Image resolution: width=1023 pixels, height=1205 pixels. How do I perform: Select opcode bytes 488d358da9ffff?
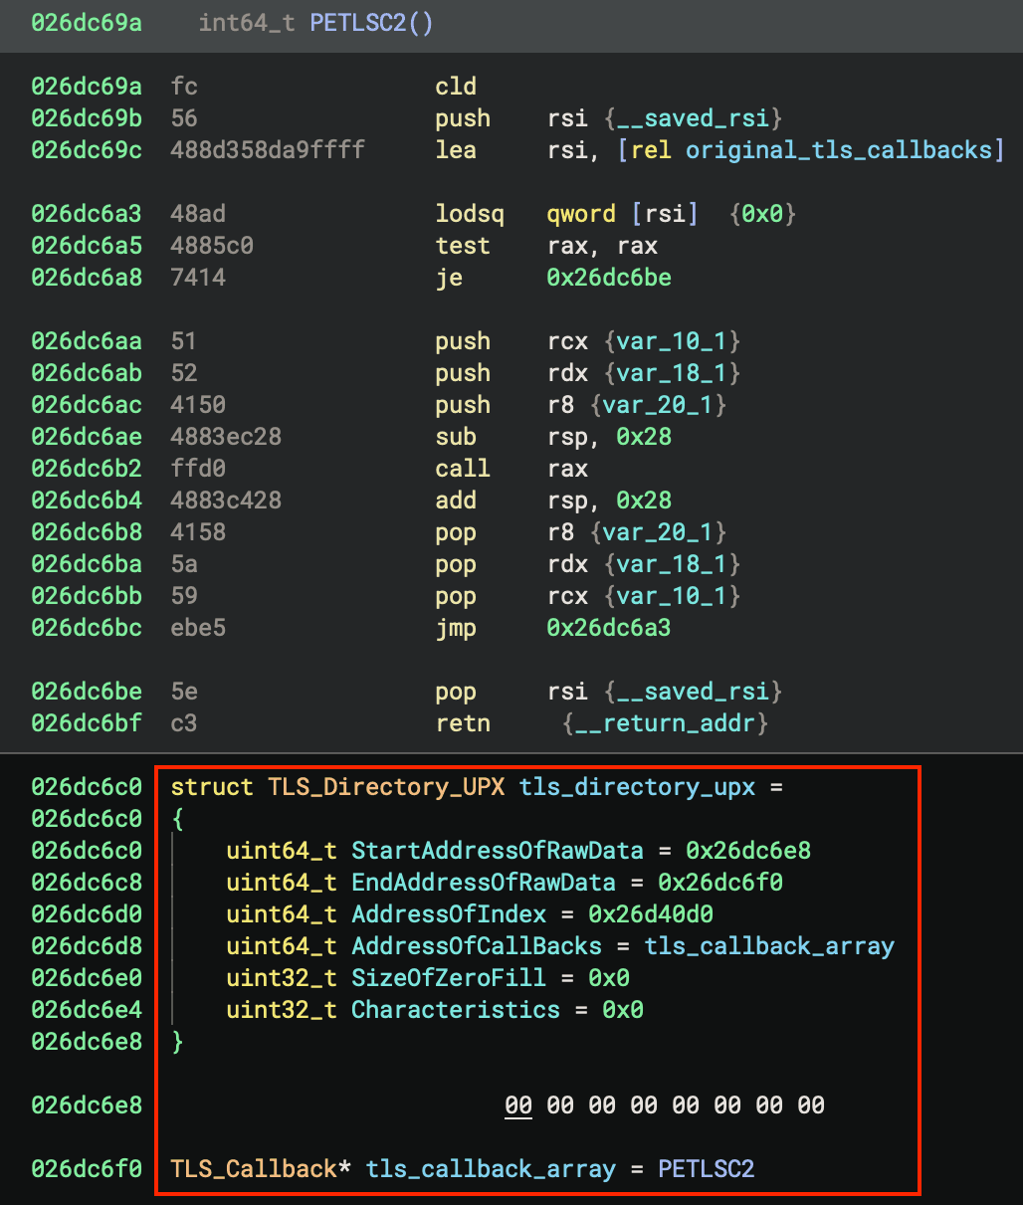tap(267, 150)
